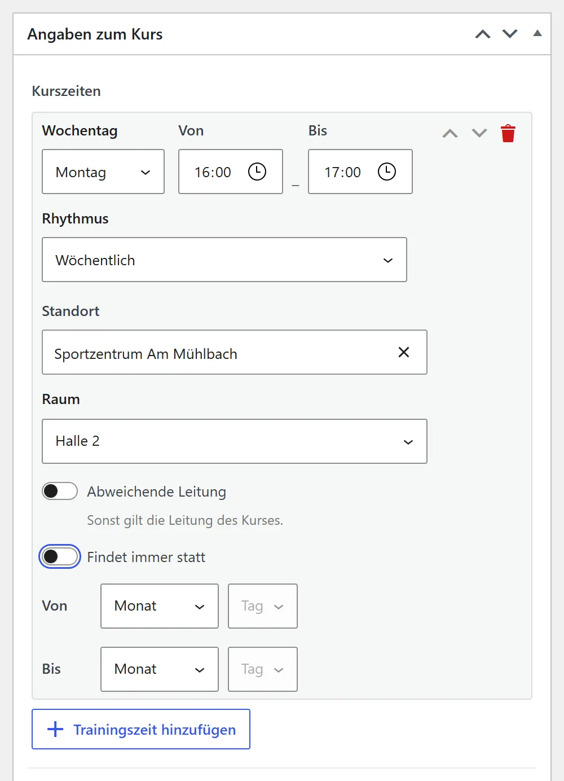Open the clock picker for 17:00

coord(387,172)
